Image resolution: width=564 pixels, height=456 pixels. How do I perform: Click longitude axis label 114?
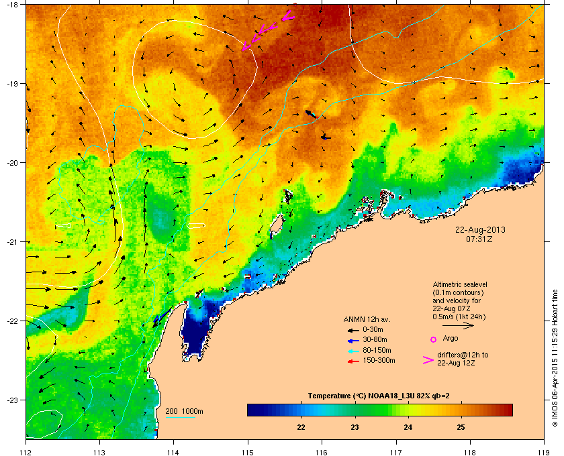pyautogui.click(x=173, y=452)
